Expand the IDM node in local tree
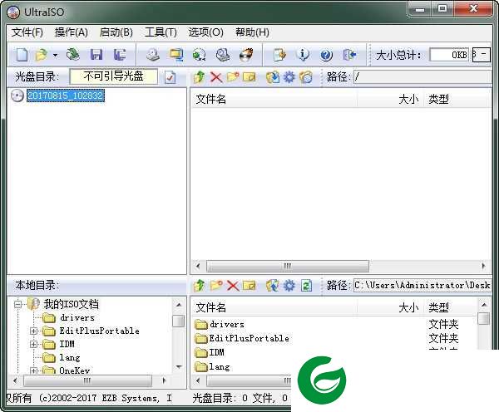This screenshot has width=499, height=412. coord(33,344)
